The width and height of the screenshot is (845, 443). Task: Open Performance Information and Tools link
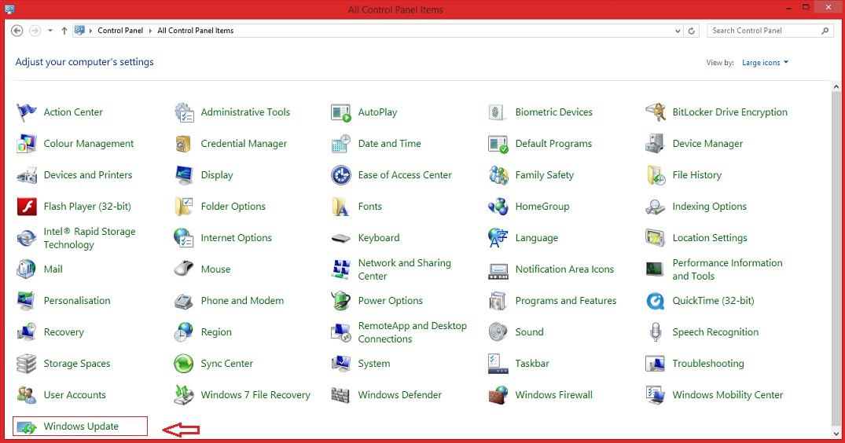click(x=728, y=269)
